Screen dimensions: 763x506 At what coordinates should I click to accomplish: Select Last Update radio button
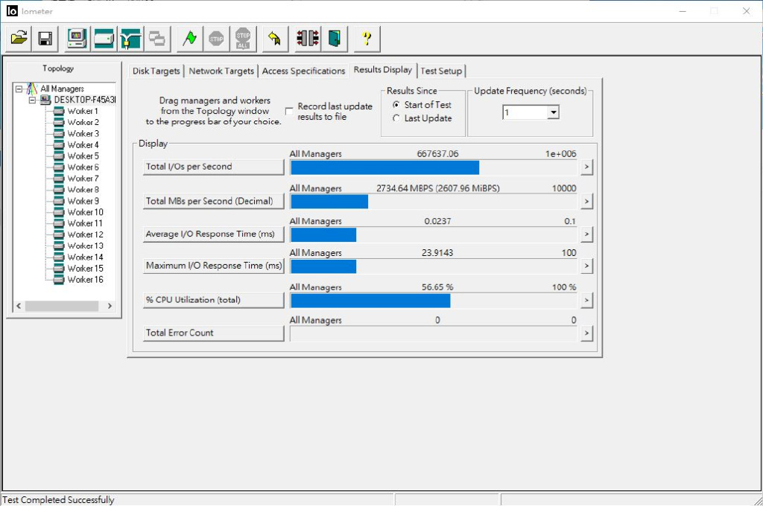(396, 118)
